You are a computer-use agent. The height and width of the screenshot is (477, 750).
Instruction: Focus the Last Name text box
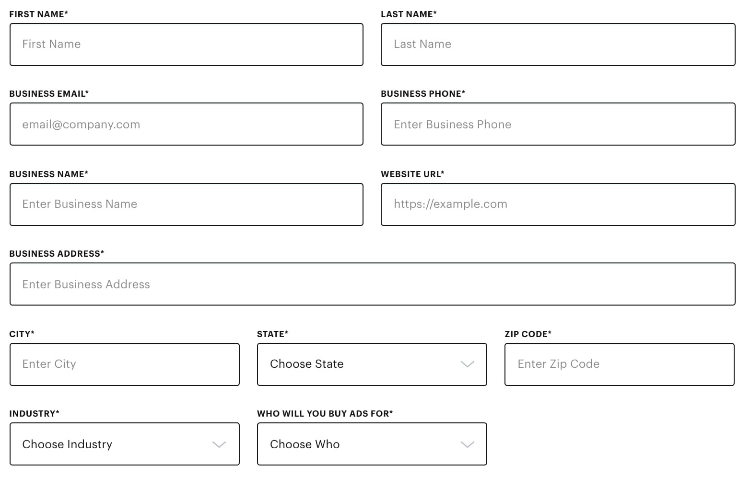[x=558, y=45]
